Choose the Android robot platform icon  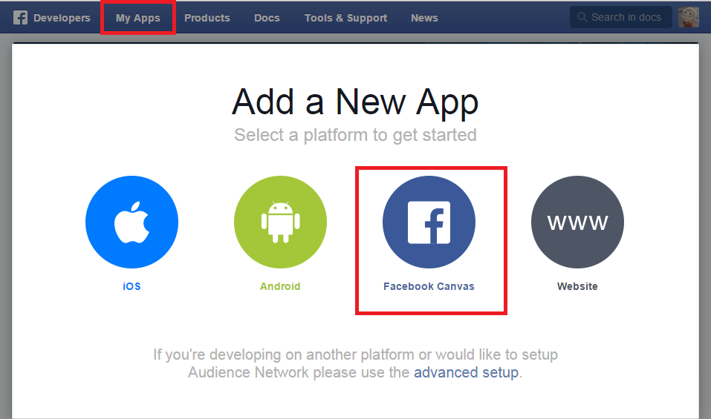pyautogui.click(x=280, y=222)
